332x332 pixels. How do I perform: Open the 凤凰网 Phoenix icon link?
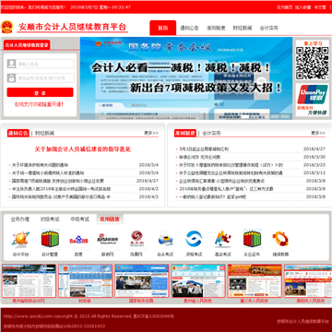pyautogui.click(x=136, y=239)
